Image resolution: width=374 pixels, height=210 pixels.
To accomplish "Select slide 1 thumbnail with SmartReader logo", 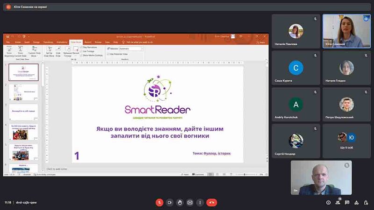I will 23,72.
